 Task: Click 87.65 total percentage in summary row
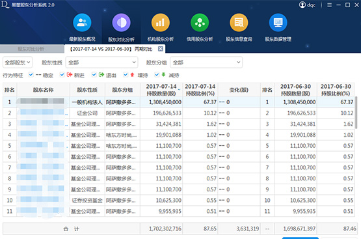[210, 229]
